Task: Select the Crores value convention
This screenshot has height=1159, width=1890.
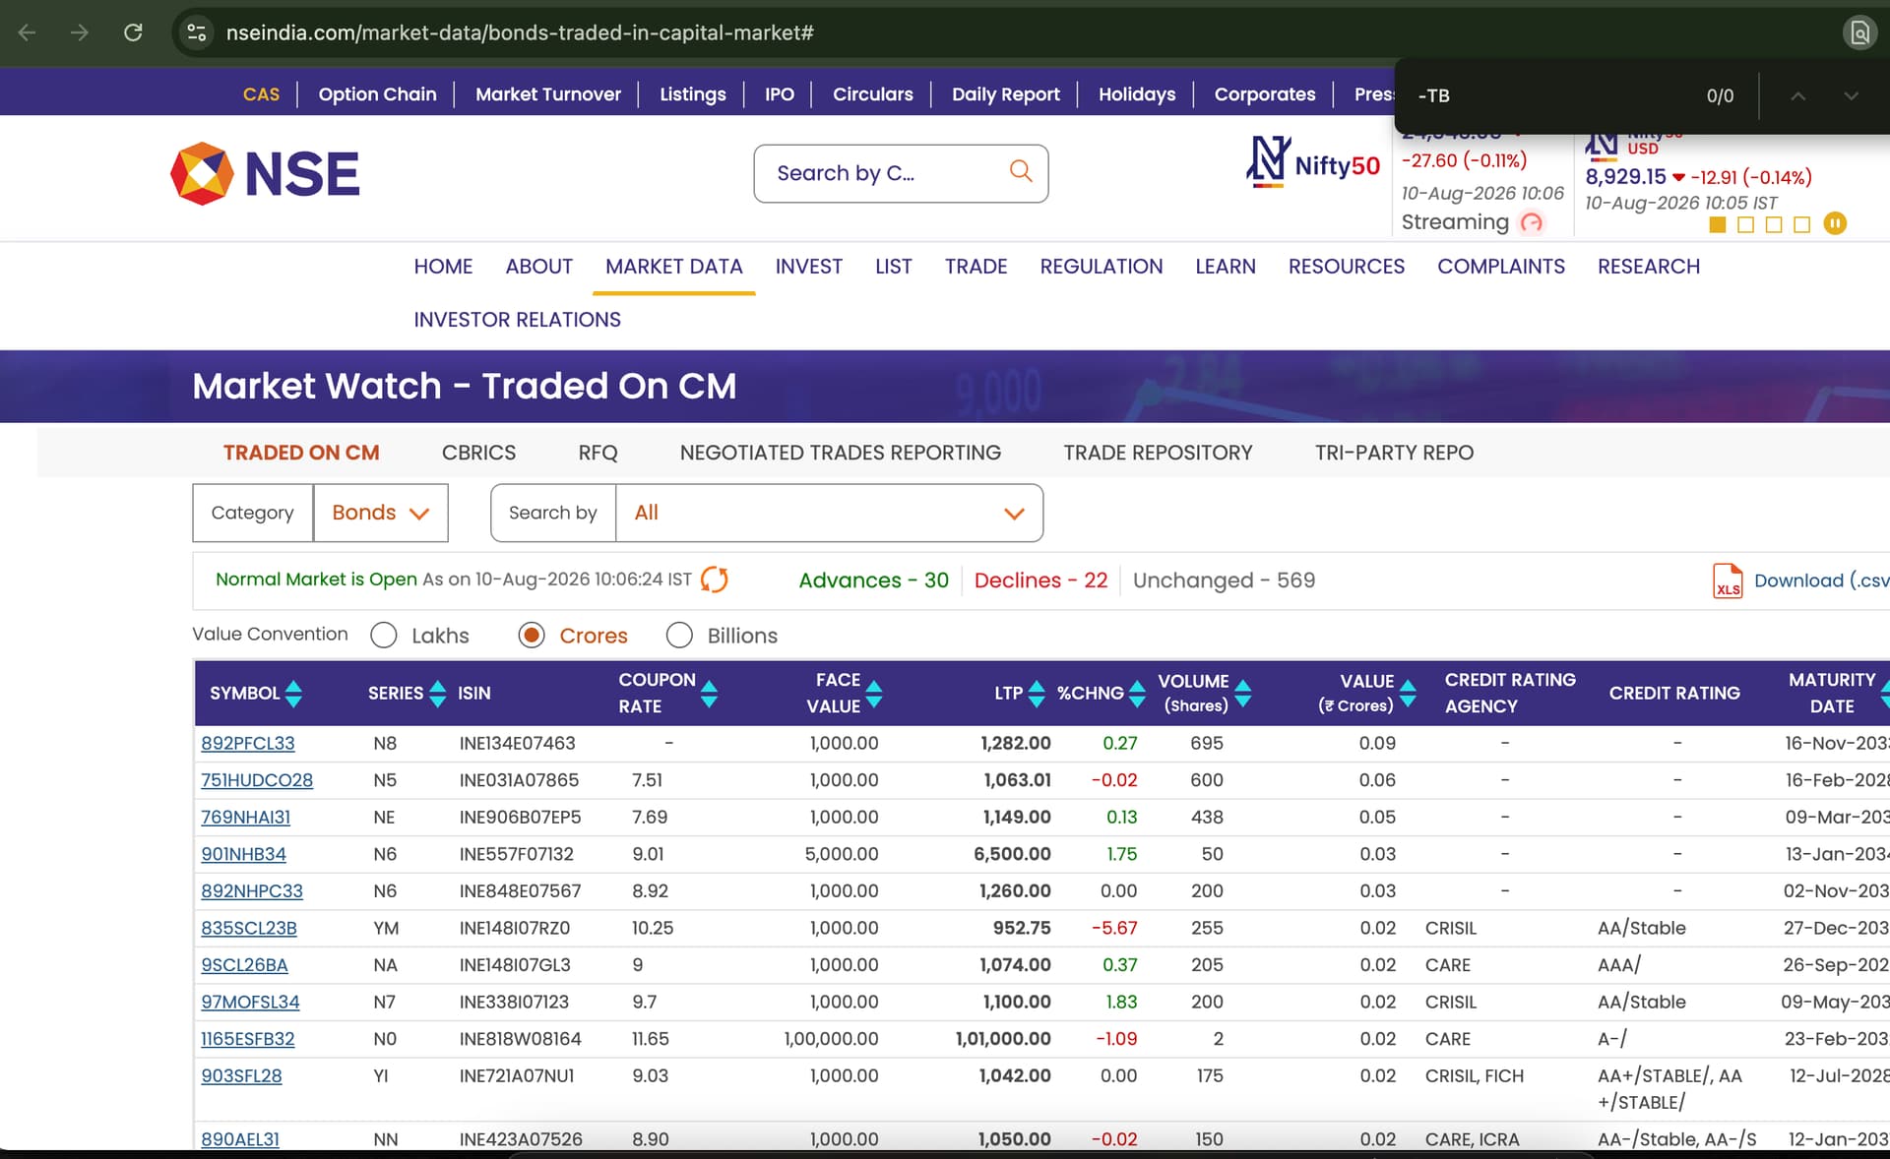Action: (532, 636)
